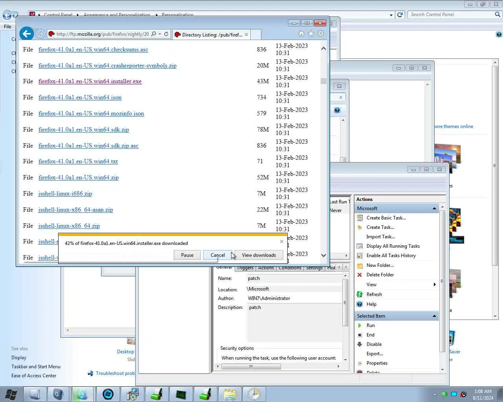Click Import Task action
503x402 pixels.
tap(380, 237)
